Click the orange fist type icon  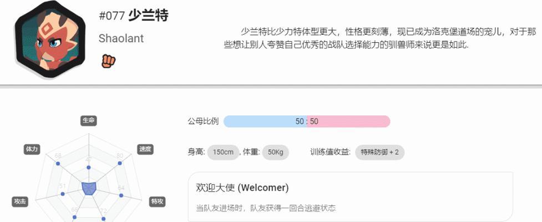[108, 61]
